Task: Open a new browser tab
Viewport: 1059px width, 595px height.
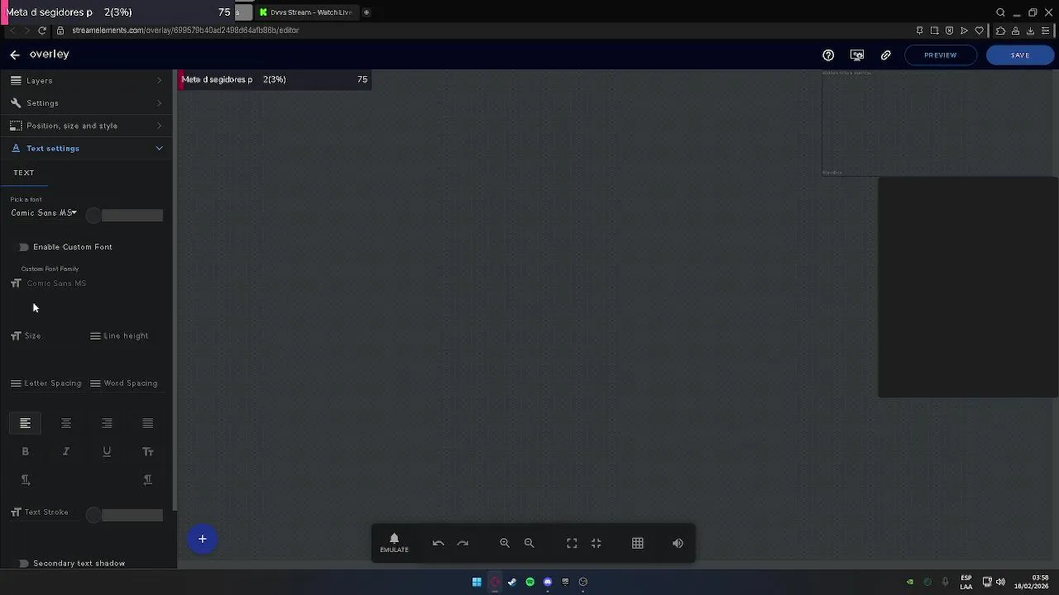Action: tap(367, 12)
